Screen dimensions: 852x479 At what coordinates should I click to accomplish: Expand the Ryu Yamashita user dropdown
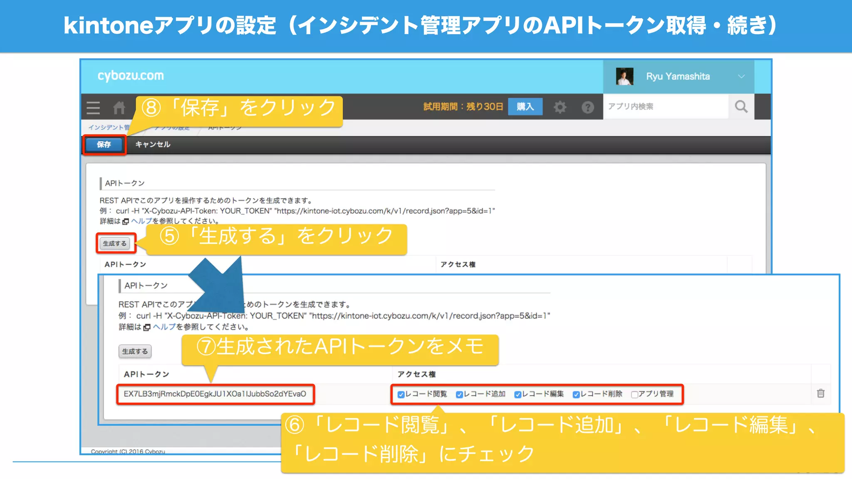[741, 77]
